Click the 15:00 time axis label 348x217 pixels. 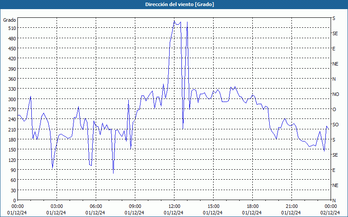click(x=213, y=207)
